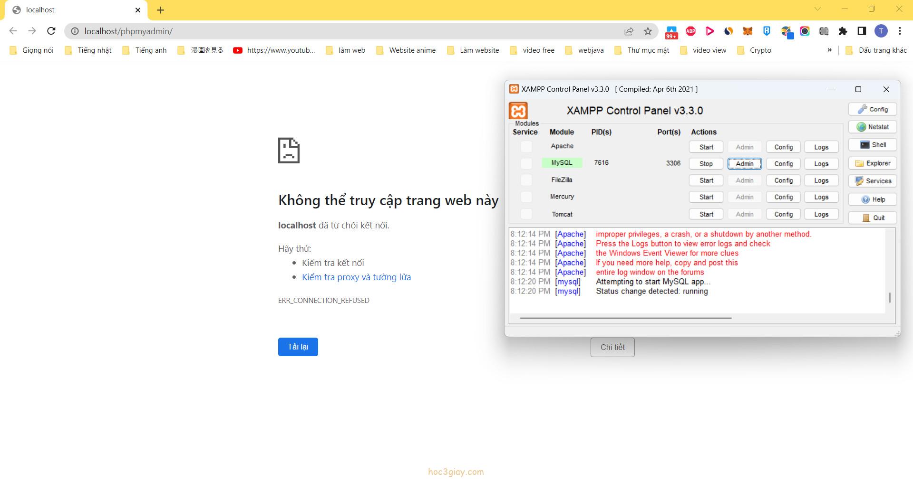This screenshot has height=482, width=913.
Task: Click the XAMPP log horizontal scrollbar
Action: [x=625, y=318]
